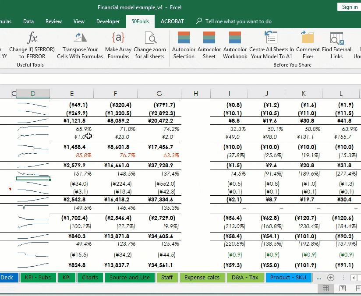Switch to the Charts sheet tab
361x296 pixels.
pos(90,278)
